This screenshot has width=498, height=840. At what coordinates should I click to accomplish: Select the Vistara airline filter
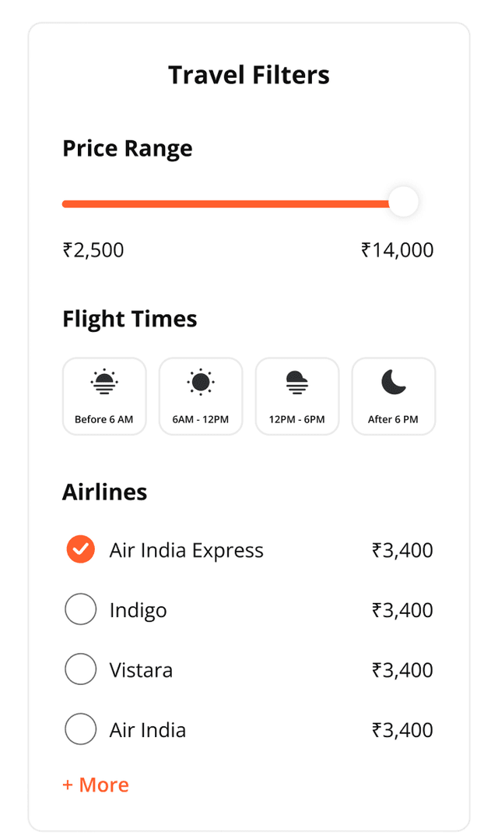pos(81,669)
